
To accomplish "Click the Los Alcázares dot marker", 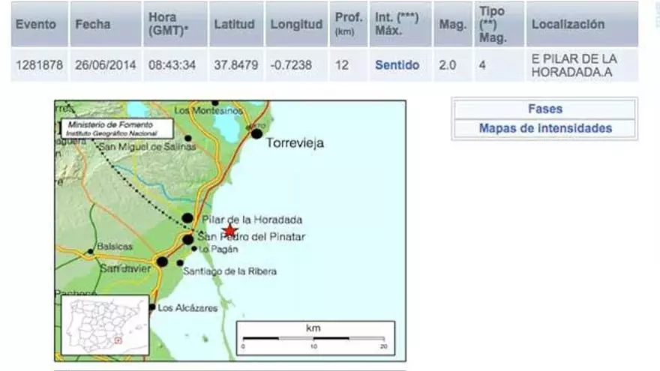I will [152, 307].
